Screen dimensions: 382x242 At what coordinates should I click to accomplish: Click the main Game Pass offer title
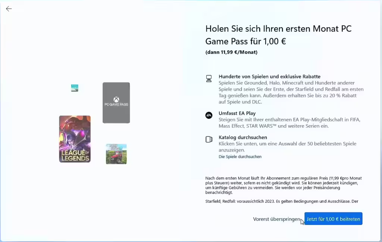point(278,35)
